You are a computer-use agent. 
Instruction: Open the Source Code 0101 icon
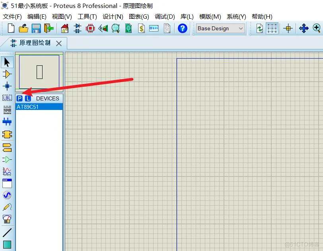pos(154,28)
